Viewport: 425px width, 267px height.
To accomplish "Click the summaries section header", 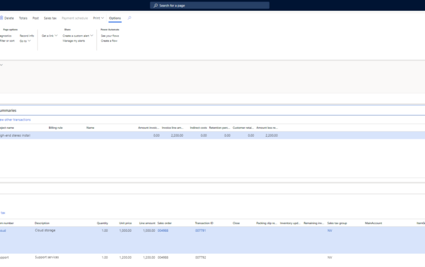I will point(212,110).
